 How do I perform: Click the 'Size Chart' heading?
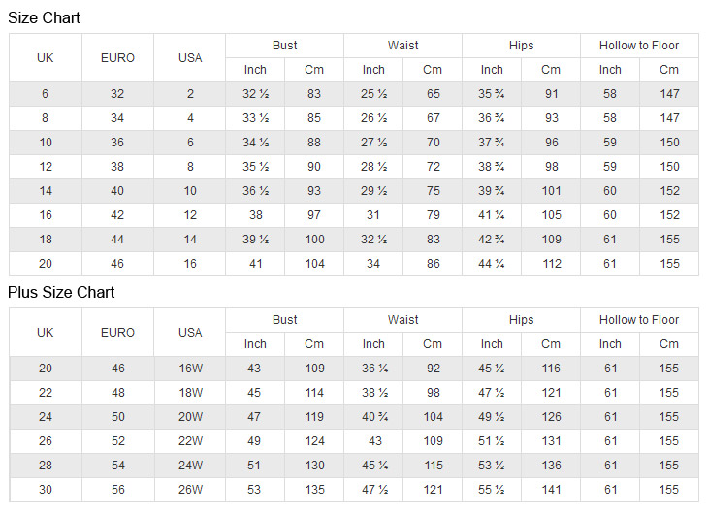tap(45, 17)
